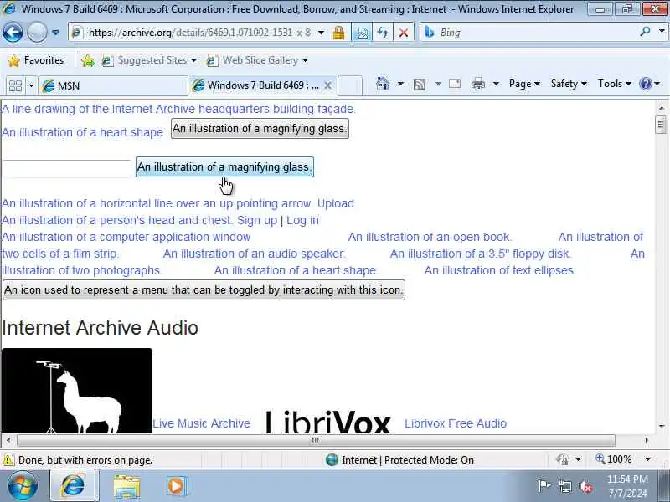This screenshot has height=502, width=670.
Task: Click the highlighted magnifying glass button
Action: click(224, 166)
